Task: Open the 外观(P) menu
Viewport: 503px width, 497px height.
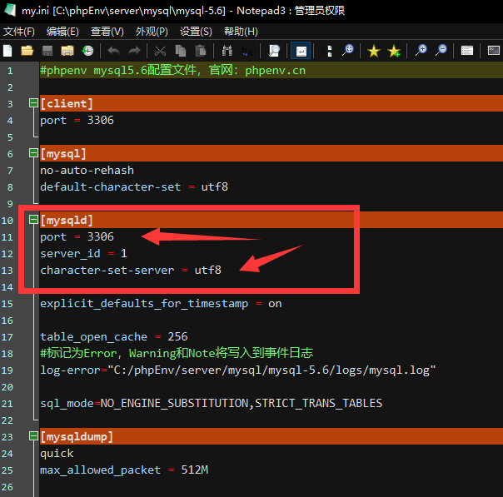Action: coord(152,32)
